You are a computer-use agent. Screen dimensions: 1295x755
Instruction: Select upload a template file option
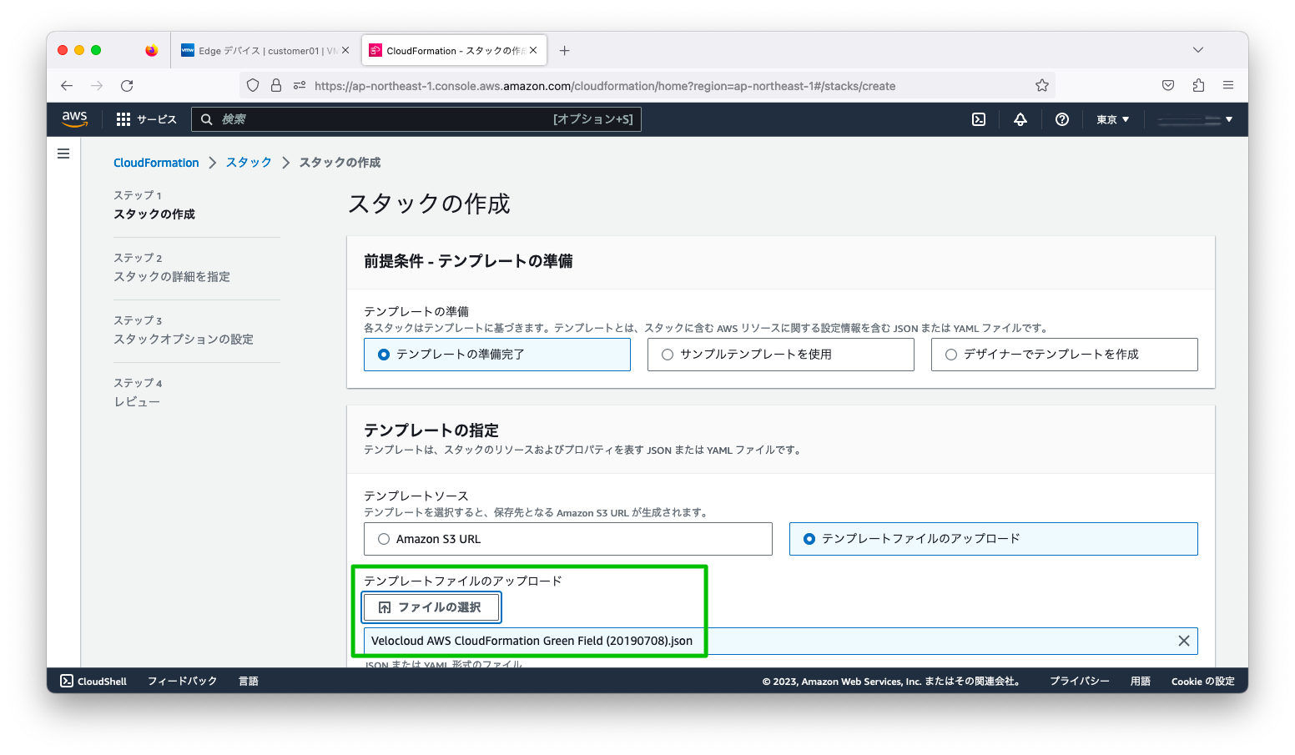pyautogui.click(x=994, y=539)
